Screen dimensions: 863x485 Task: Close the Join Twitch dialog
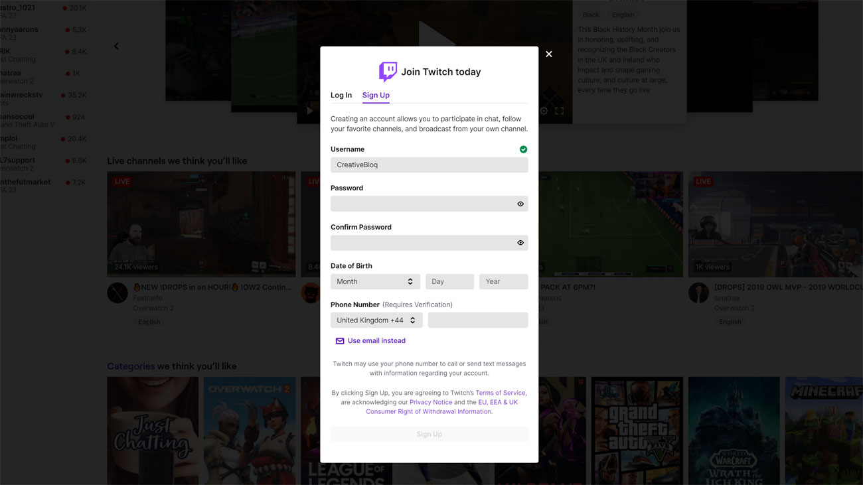click(549, 54)
